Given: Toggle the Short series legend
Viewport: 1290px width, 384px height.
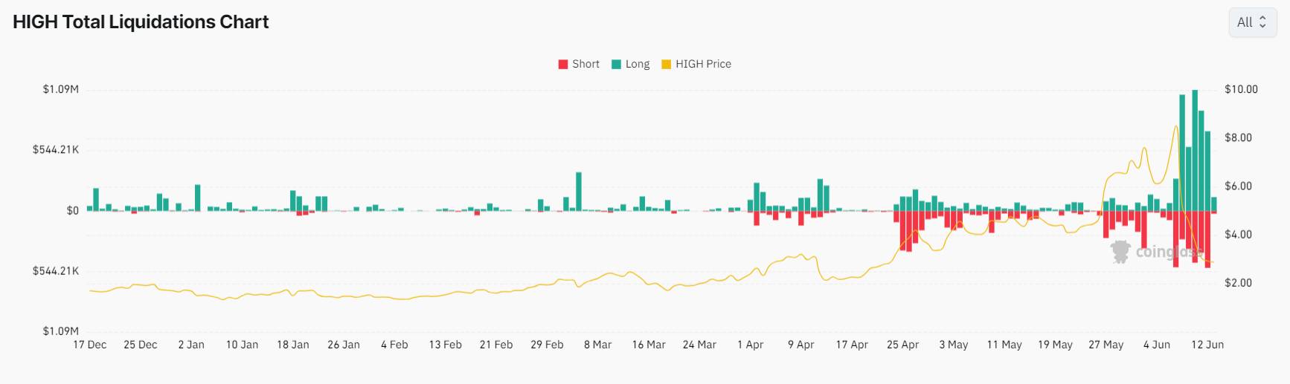Looking at the screenshot, I should pos(579,64).
